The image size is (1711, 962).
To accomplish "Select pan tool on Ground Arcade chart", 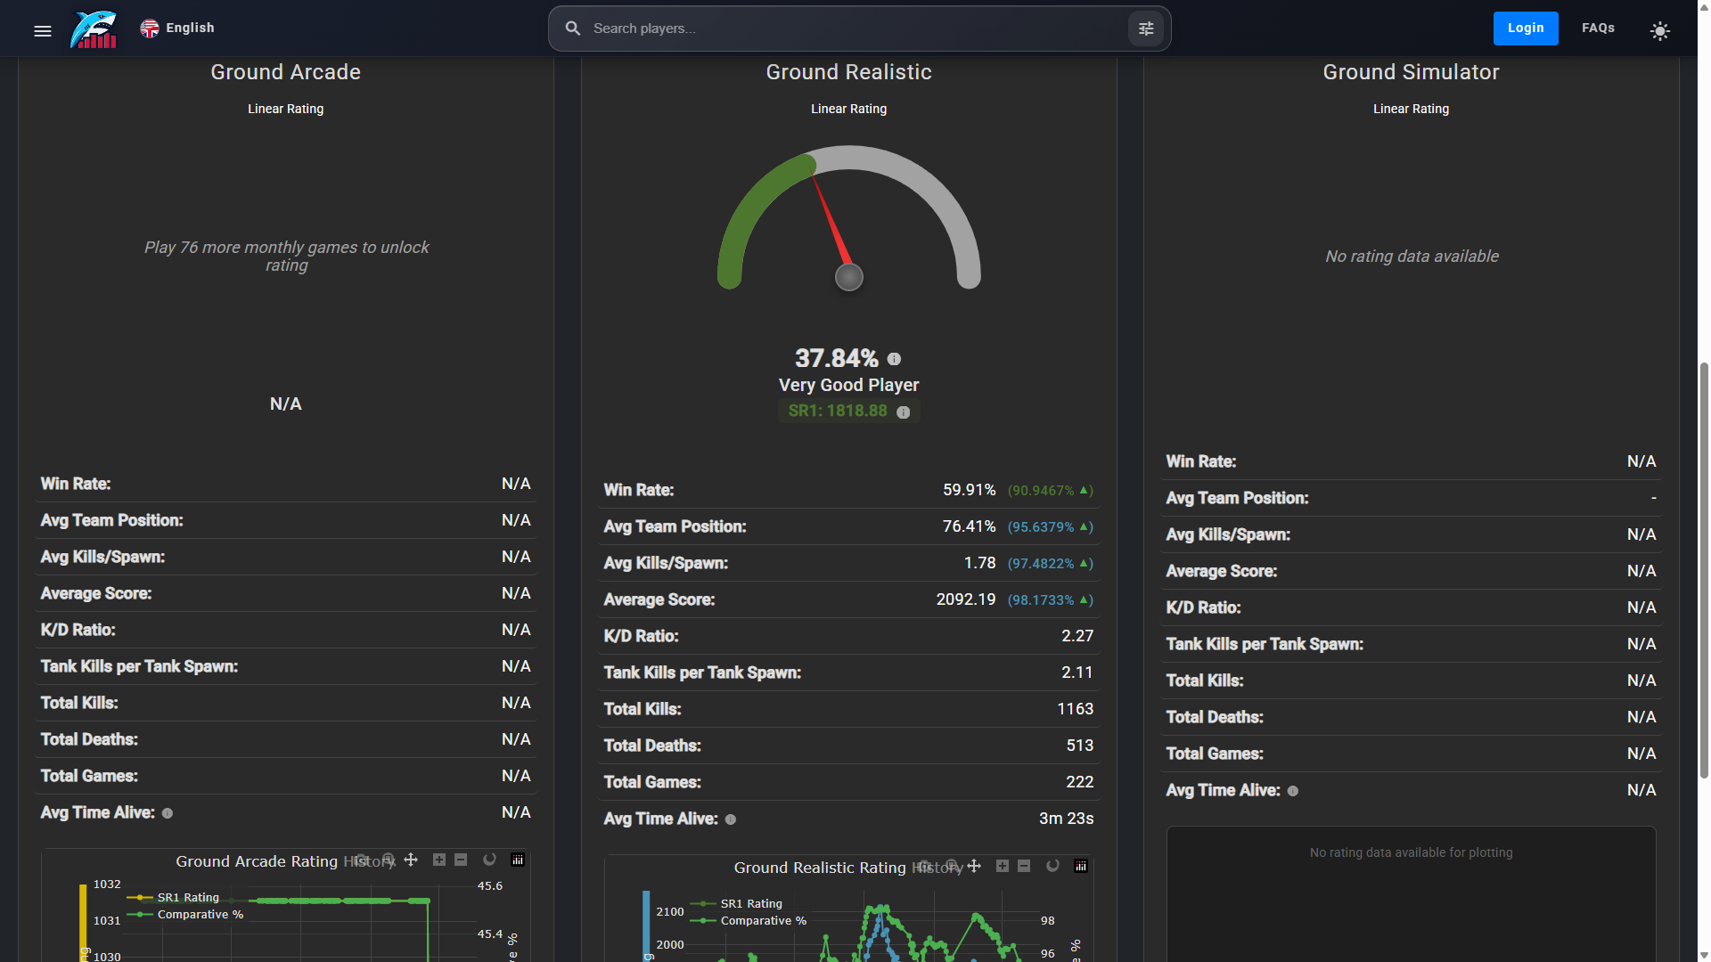I will [411, 860].
